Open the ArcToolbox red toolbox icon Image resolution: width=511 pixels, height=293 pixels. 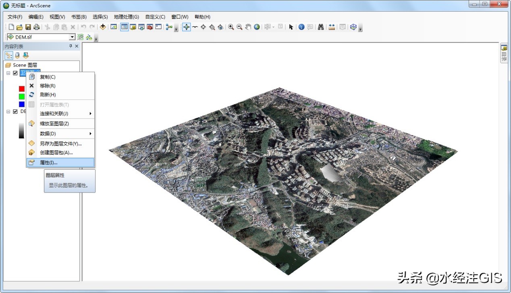(150, 27)
